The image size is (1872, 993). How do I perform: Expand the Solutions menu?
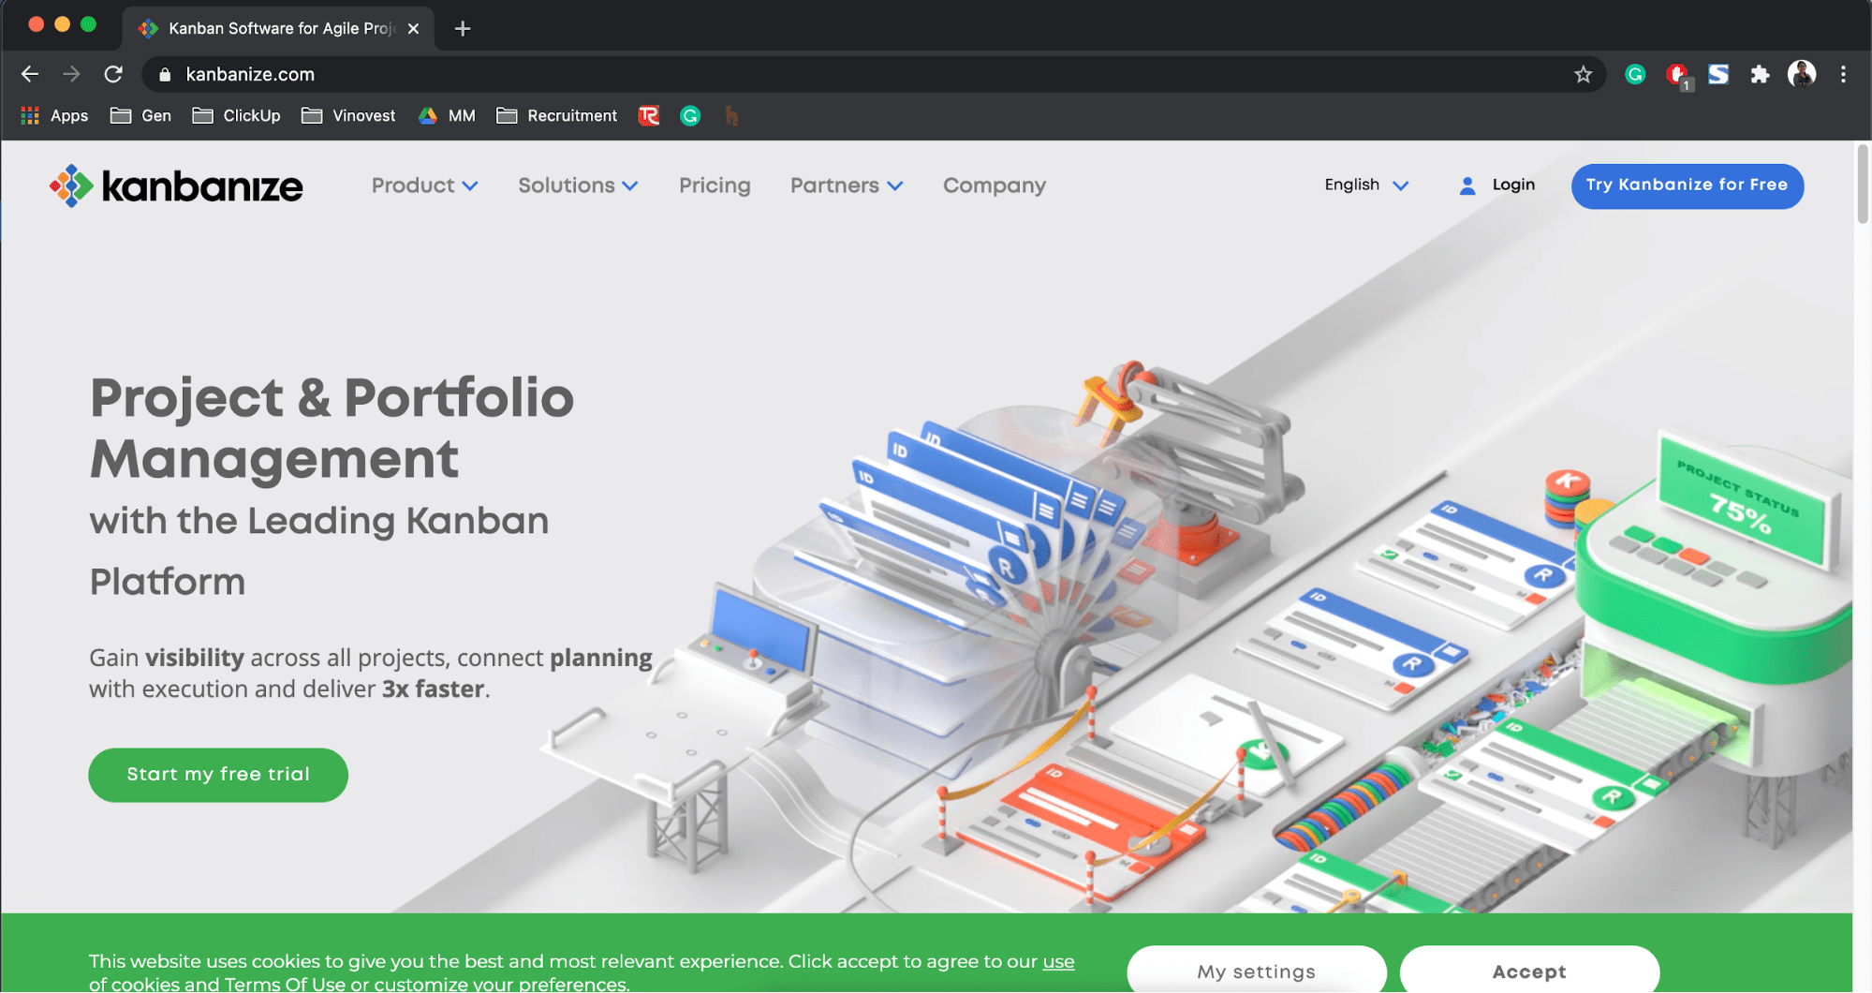coord(578,185)
